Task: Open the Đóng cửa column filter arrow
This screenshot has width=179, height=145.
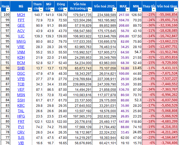Action: 65,10
